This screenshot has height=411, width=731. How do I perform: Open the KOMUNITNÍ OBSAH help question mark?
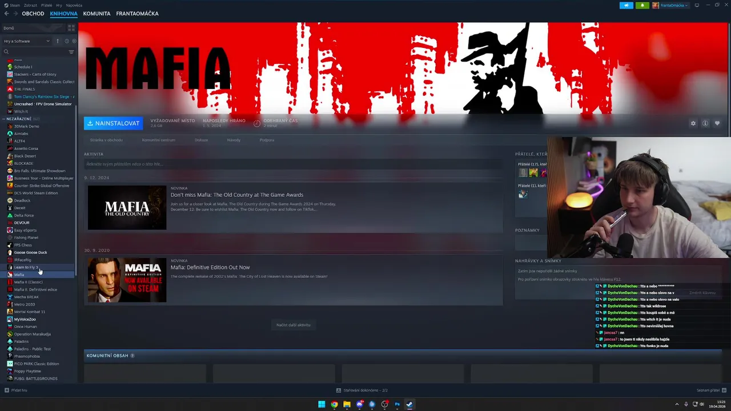pos(132,356)
